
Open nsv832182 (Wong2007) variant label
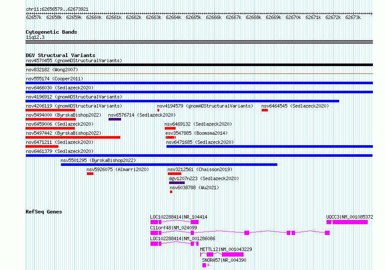[52, 70]
